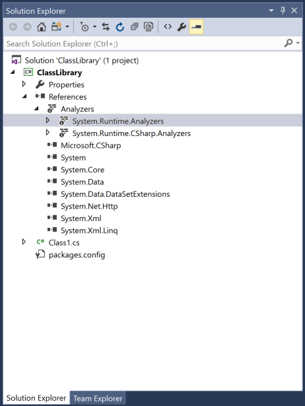Open the solution views switcher icon
The height and width of the screenshot is (406, 305).
[56, 26]
